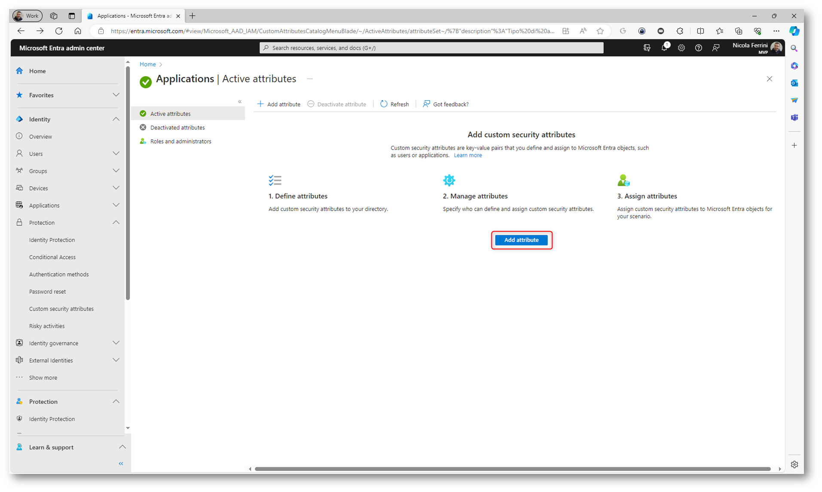Viewport: 822px width, 492px height.
Task: Collapse the blade menu with double chevron
Action: pyautogui.click(x=240, y=102)
